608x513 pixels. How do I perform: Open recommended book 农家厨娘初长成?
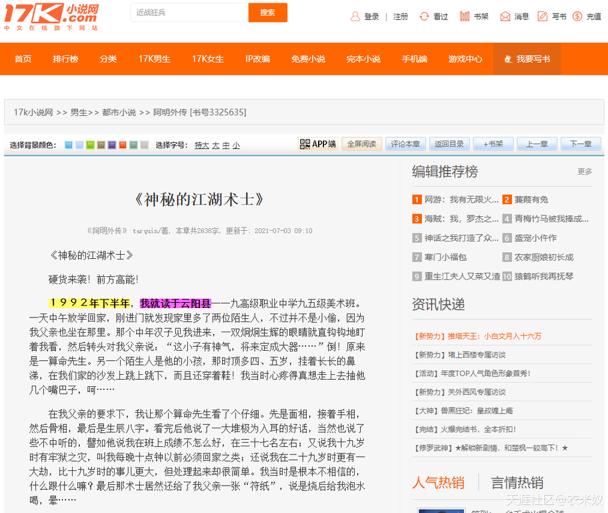coord(544,257)
